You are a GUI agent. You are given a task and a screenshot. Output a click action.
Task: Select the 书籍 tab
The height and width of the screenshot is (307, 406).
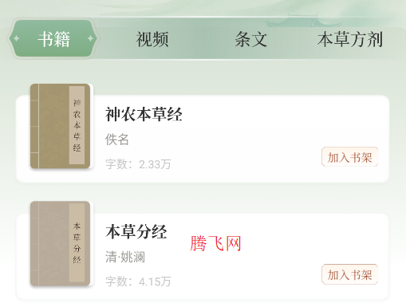pyautogui.click(x=53, y=39)
